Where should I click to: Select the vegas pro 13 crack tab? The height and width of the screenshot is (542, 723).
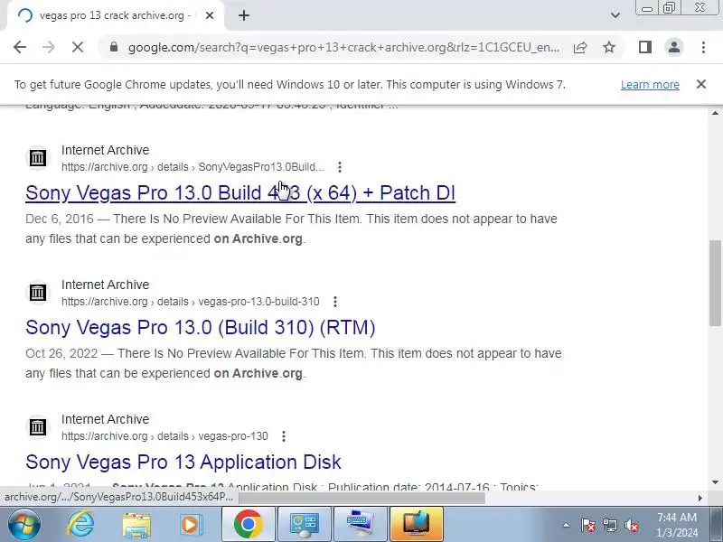pos(115,15)
